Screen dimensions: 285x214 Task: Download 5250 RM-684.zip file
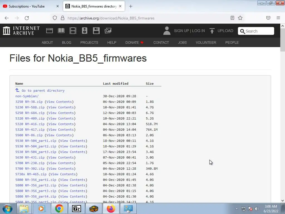pos(30,113)
